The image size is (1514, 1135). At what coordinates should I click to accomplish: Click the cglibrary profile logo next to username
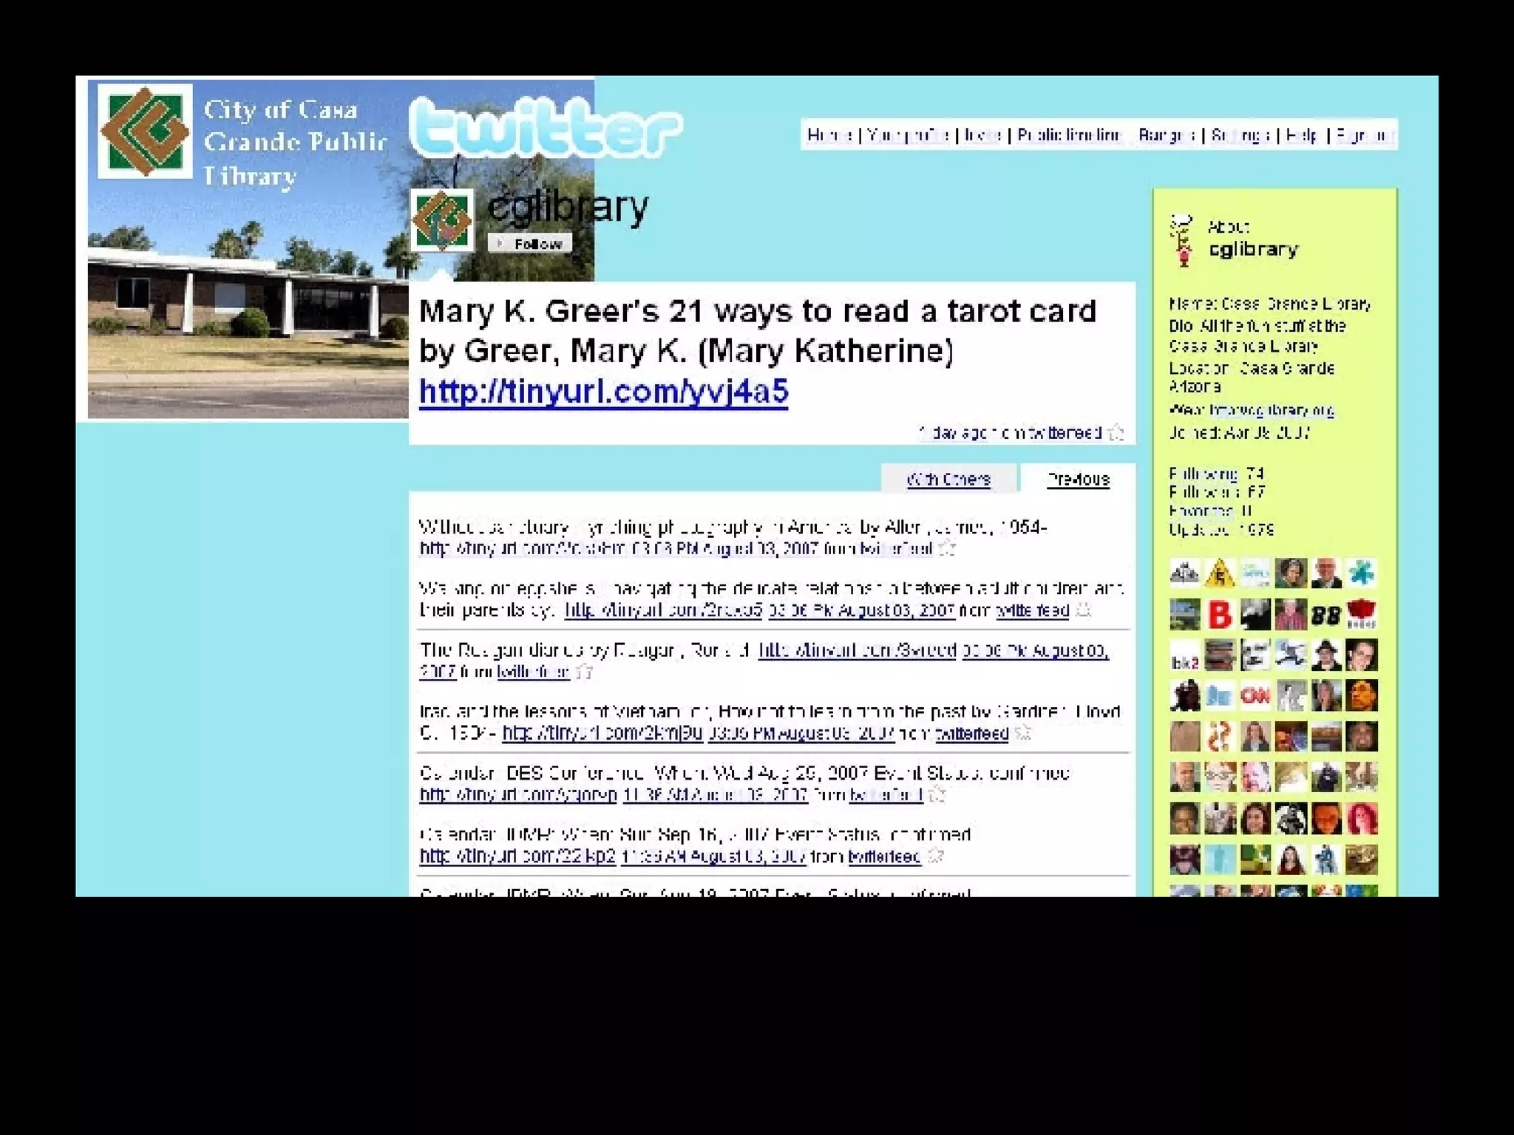tap(442, 220)
